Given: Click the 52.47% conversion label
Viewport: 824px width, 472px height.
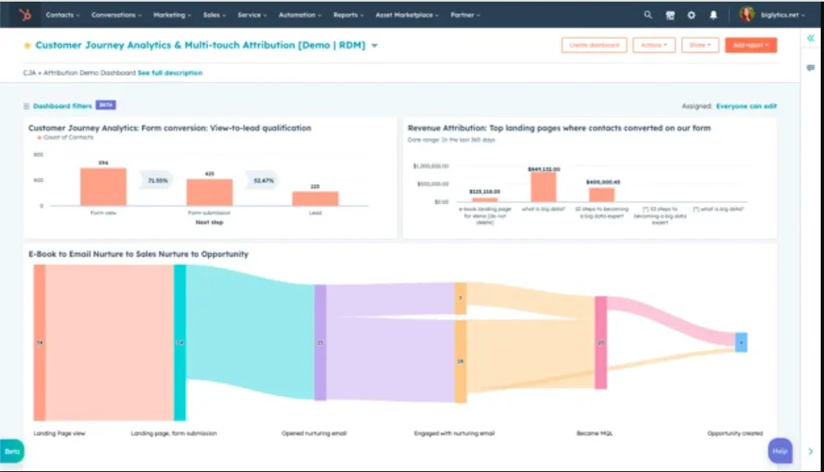Looking at the screenshot, I should (263, 180).
